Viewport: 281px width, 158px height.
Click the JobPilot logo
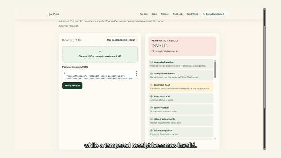pos(54,14)
